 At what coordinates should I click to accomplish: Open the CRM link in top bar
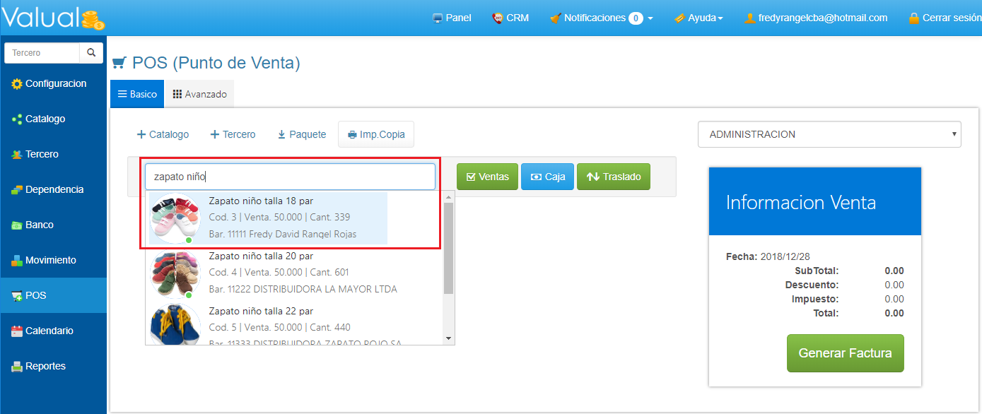(x=510, y=18)
